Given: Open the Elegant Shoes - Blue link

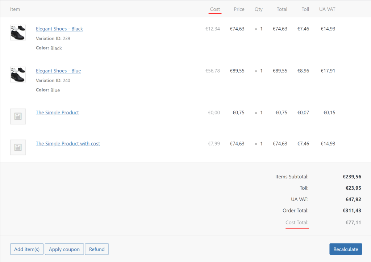Looking at the screenshot, I should [x=58, y=71].
